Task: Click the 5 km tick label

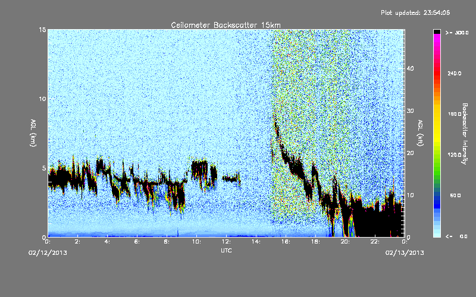Action: (44, 168)
